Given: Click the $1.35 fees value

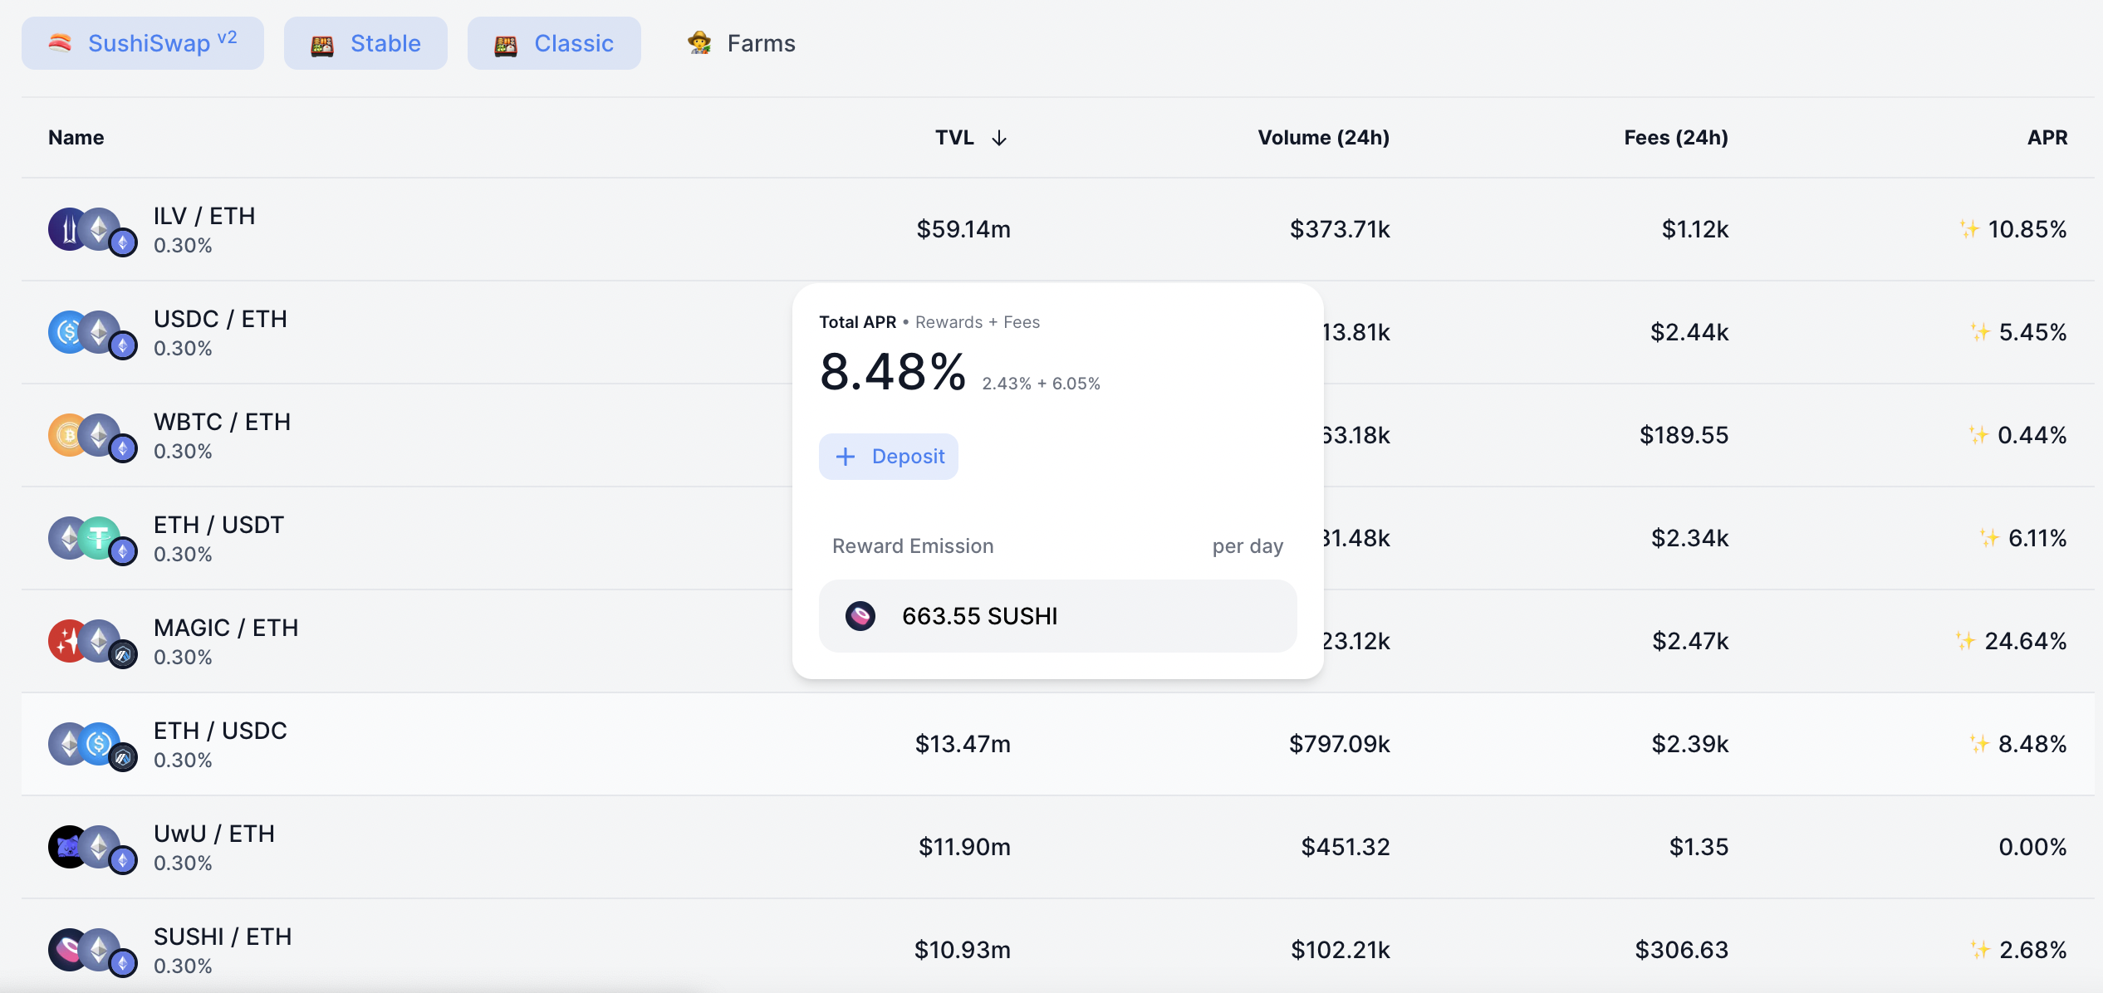Looking at the screenshot, I should [1699, 847].
